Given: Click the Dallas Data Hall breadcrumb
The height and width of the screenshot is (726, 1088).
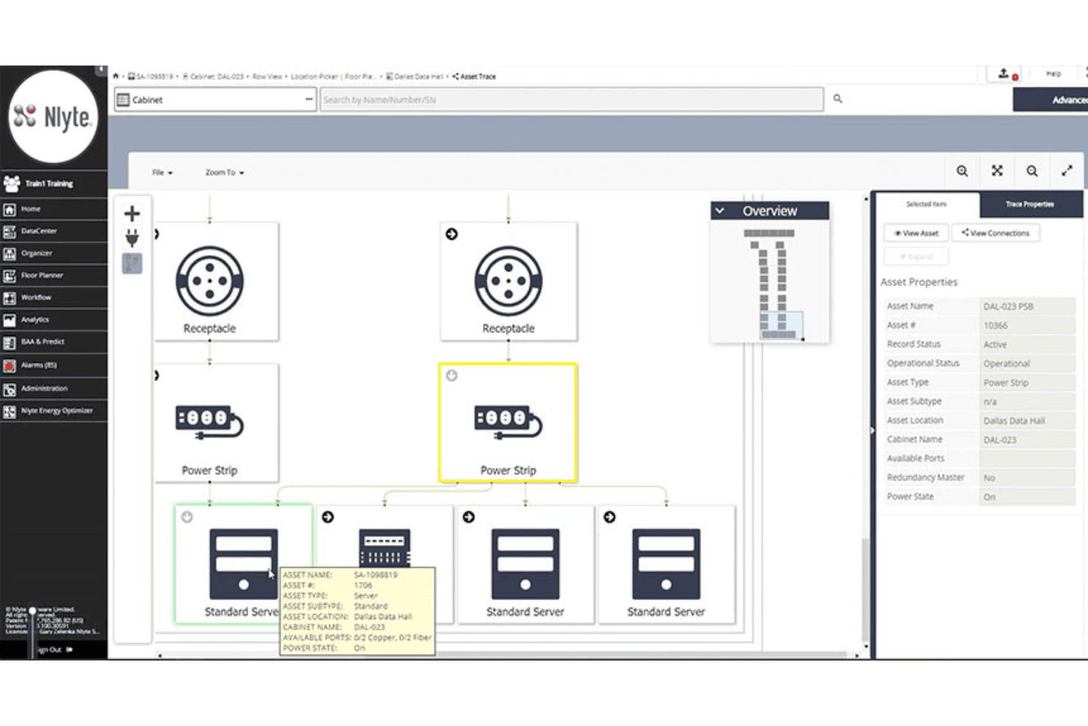Looking at the screenshot, I should pos(415,76).
